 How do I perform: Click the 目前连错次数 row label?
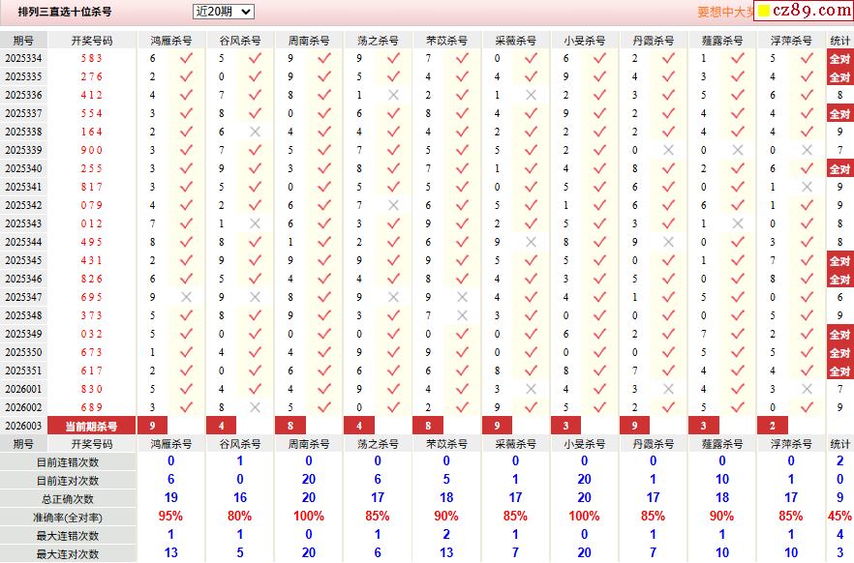coord(68,462)
